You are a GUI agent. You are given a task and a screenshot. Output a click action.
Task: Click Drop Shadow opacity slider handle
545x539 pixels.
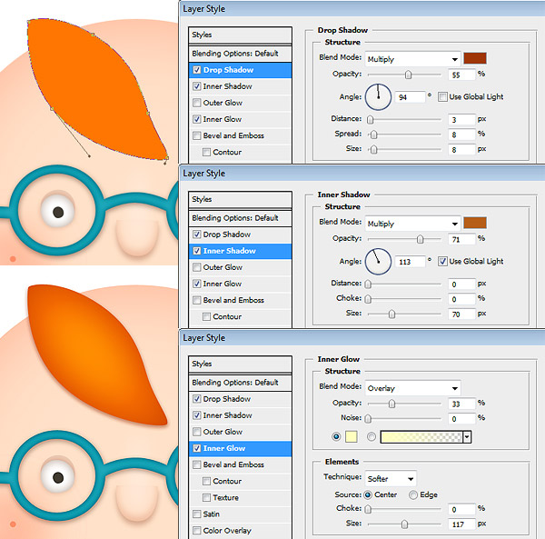409,75
